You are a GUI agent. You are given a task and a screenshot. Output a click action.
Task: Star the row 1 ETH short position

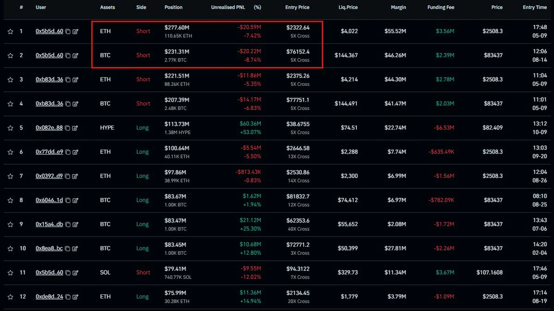[10, 31]
